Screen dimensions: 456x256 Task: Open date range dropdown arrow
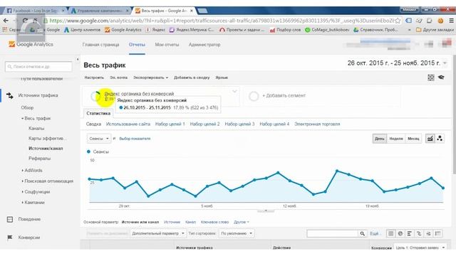click(445, 63)
